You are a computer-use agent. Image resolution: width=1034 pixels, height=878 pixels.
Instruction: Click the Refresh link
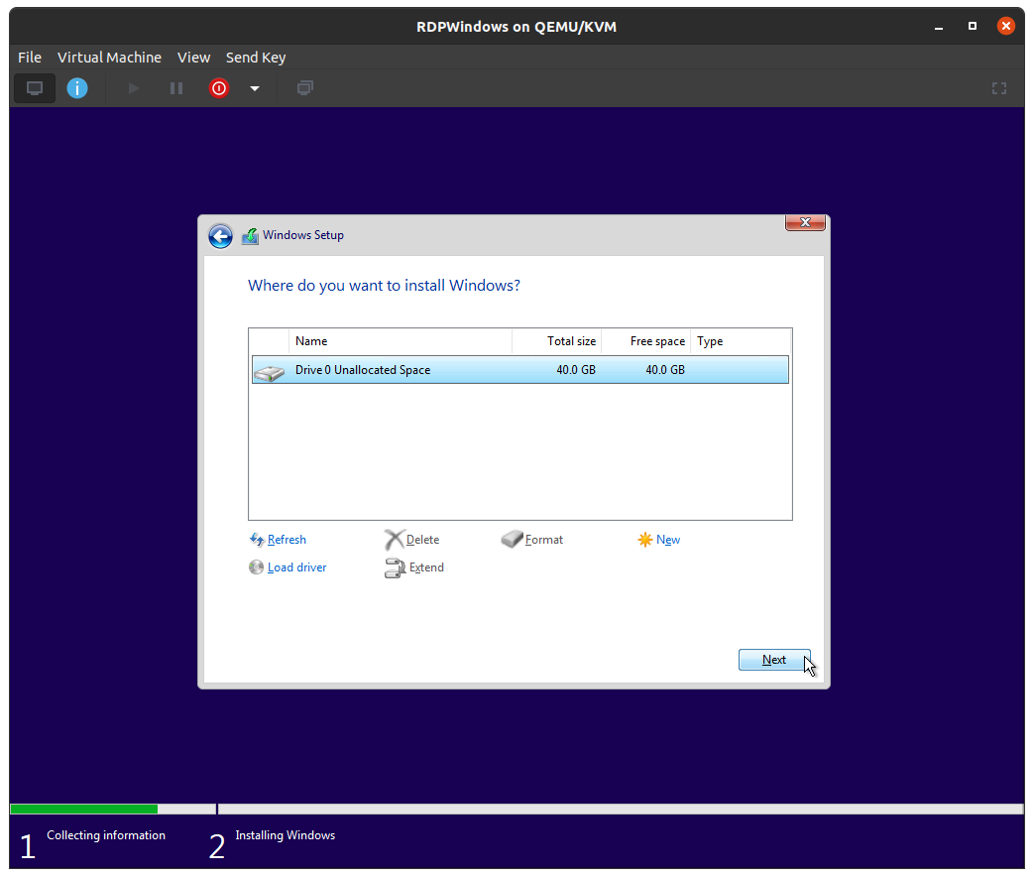[x=287, y=540]
